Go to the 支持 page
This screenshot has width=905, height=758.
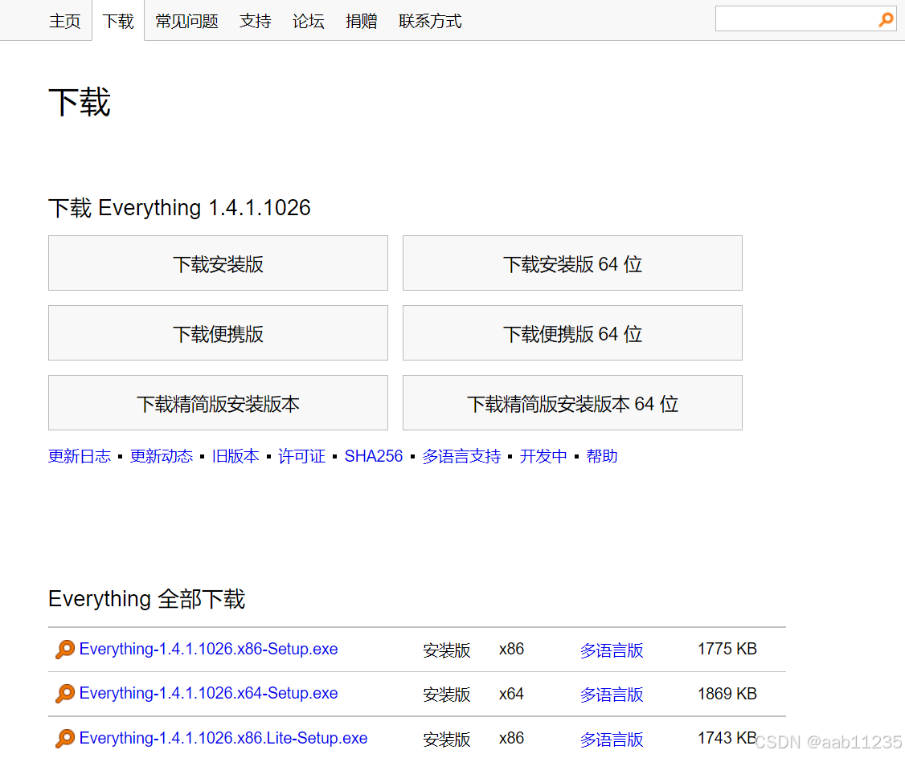255,22
